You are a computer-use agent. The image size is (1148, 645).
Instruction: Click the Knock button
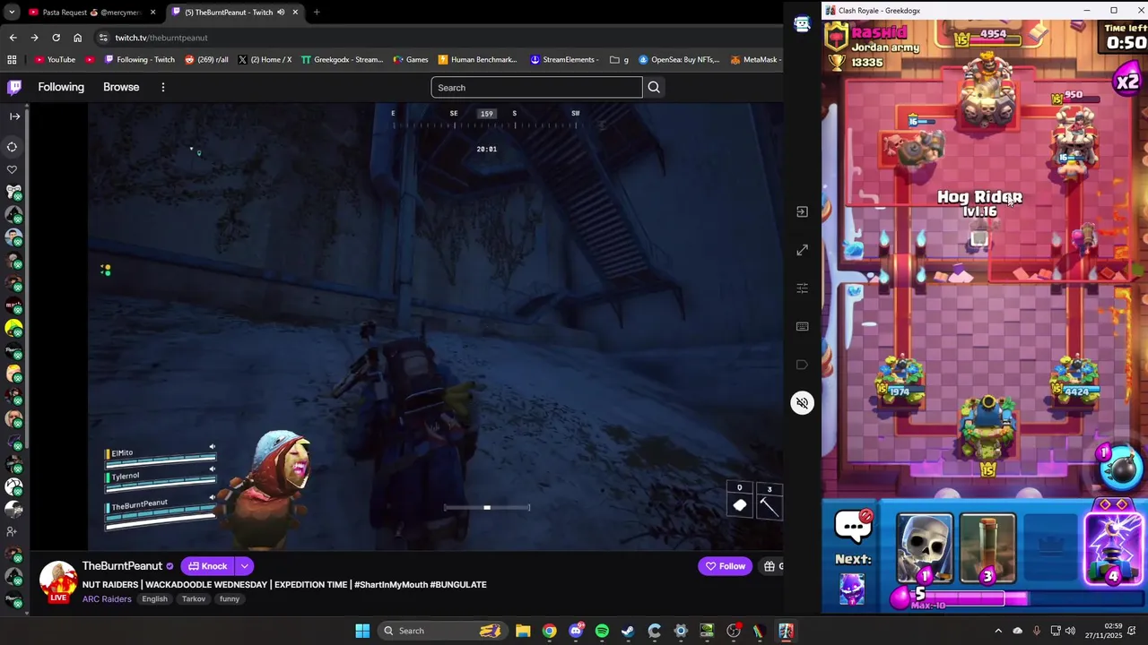[208, 566]
